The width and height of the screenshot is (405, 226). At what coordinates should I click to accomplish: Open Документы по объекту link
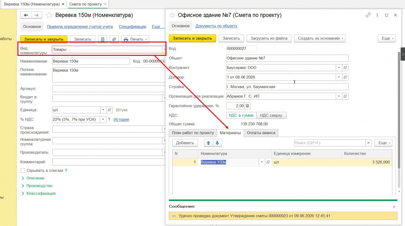click(216, 26)
